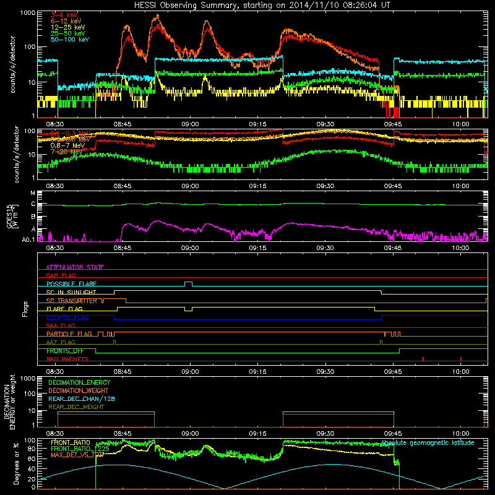This screenshot has width=495, height=495.
Task: Click the Degrees or % axis title
Action: [16, 464]
